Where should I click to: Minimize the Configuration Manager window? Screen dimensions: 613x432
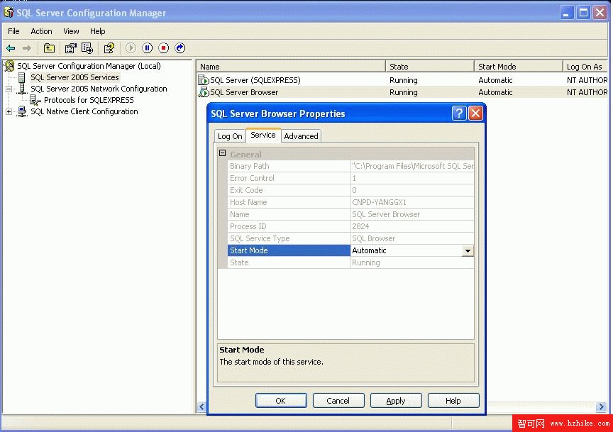(x=566, y=13)
